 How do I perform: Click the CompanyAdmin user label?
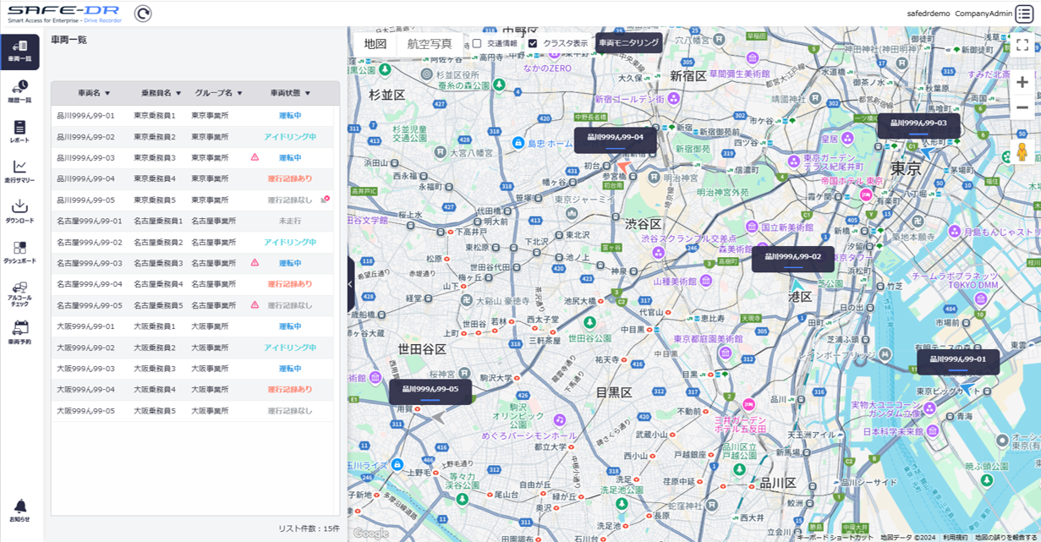983,14
